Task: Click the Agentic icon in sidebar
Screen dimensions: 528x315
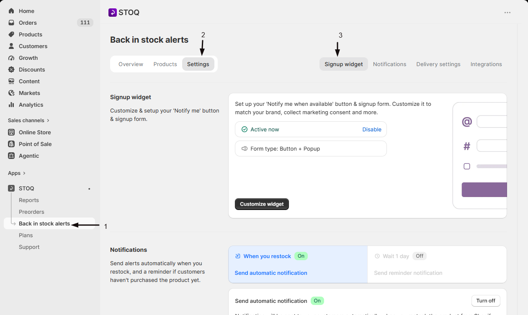Action: pos(11,156)
